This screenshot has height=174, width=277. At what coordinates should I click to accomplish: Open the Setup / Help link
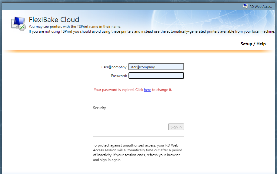pos(253,44)
